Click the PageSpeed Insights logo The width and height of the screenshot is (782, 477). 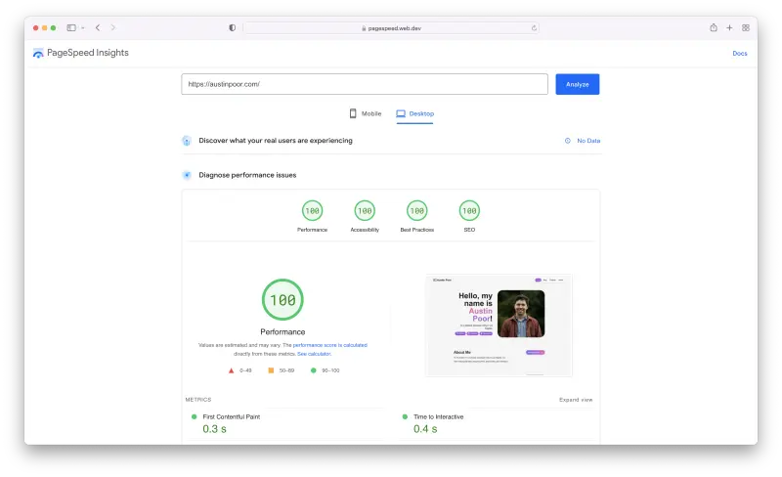81,53
